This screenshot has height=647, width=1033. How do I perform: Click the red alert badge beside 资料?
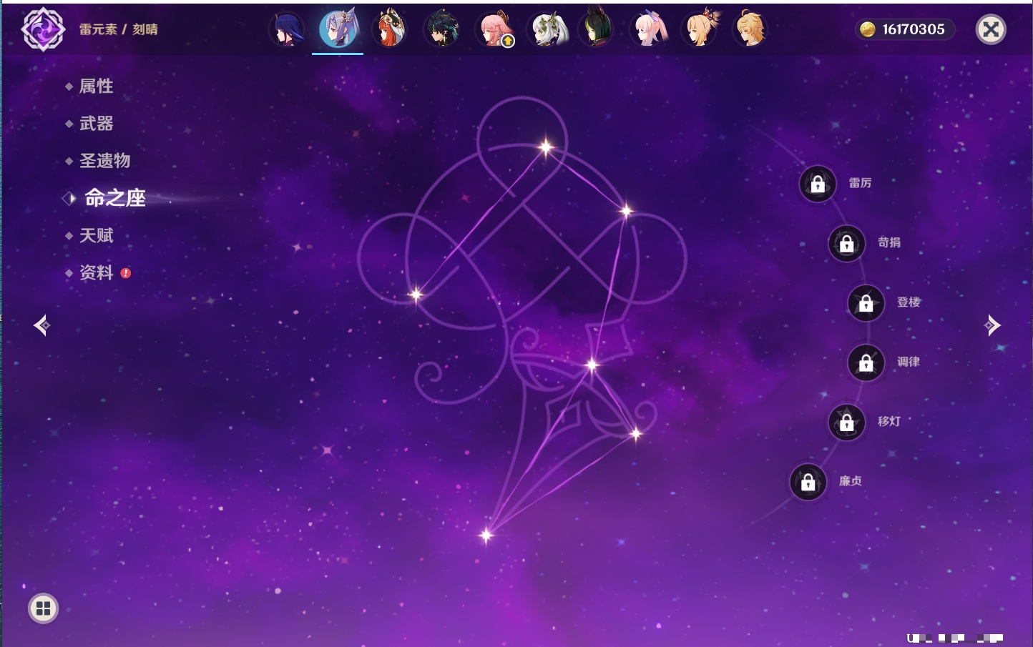[126, 273]
